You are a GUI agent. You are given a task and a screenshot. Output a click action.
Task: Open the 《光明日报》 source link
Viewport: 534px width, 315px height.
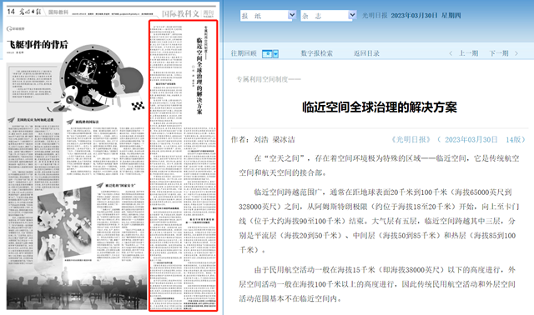click(x=411, y=139)
